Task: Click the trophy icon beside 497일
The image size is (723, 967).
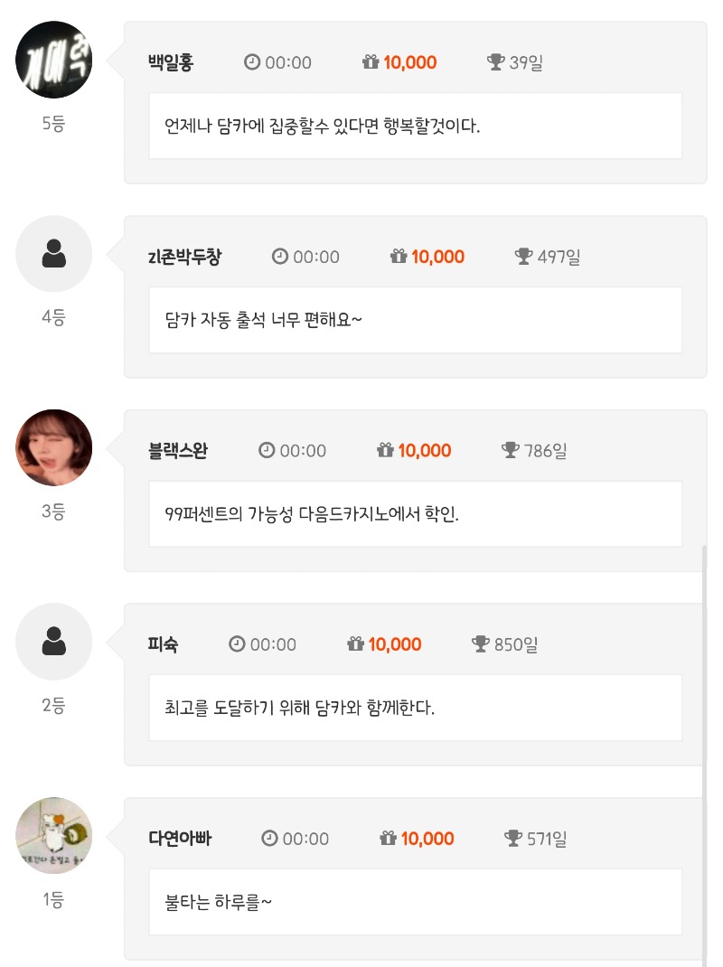Action: [x=523, y=257]
